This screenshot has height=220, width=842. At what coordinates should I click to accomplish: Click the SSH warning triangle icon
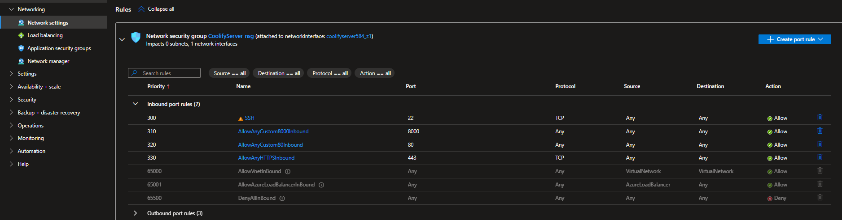(241, 118)
